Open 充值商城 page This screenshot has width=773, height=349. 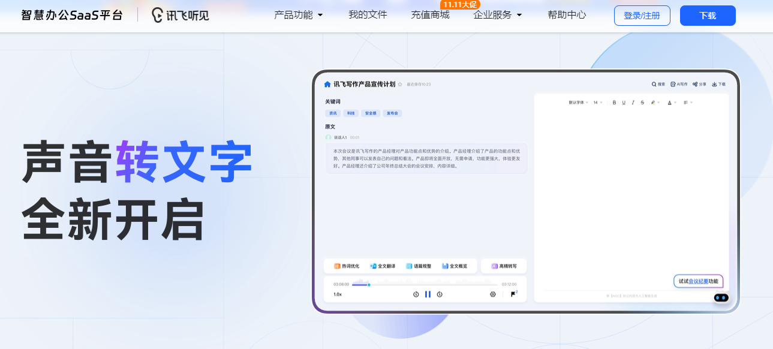pos(430,15)
